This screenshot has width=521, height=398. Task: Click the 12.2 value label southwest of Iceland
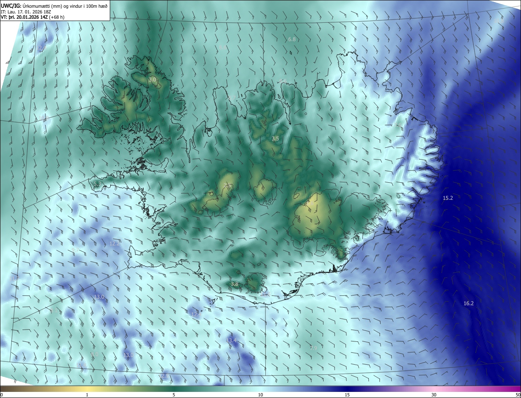point(115,243)
